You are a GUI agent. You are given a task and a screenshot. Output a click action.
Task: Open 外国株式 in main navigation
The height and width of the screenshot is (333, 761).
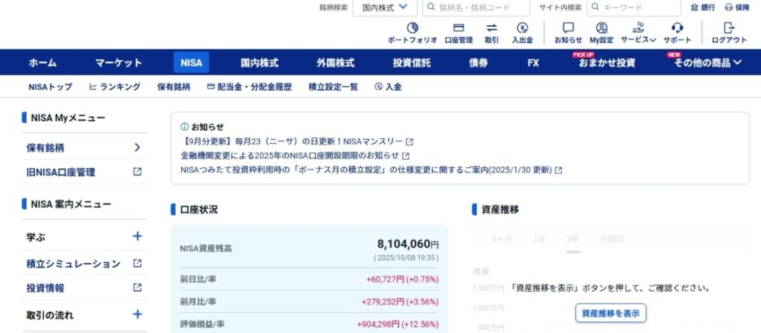(336, 62)
